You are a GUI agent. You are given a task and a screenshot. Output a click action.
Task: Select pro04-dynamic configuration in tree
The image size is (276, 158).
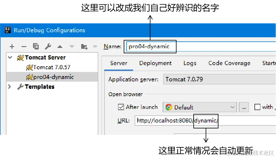click(x=52, y=77)
